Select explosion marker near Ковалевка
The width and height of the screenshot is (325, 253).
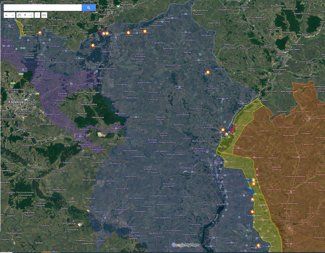pyautogui.click(x=258, y=245)
